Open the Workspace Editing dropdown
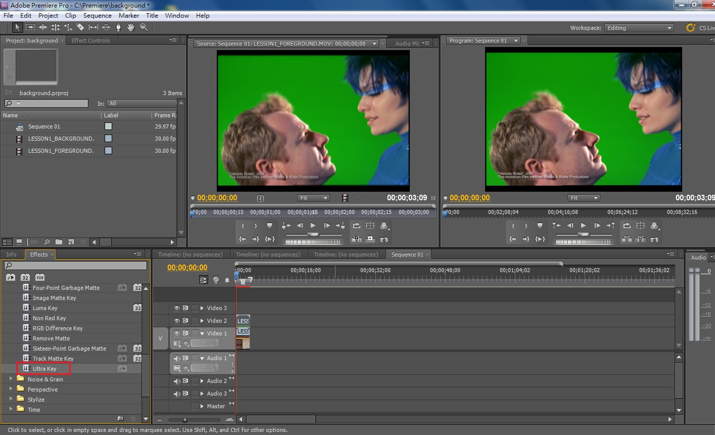 click(639, 28)
